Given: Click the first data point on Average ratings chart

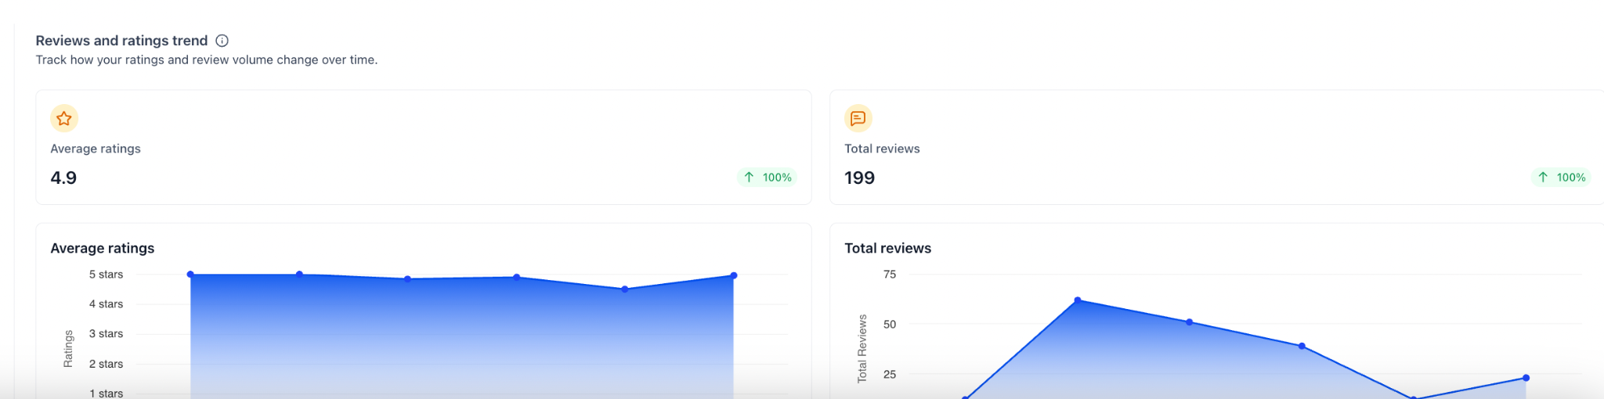Looking at the screenshot, I should [x=190, y=275].
